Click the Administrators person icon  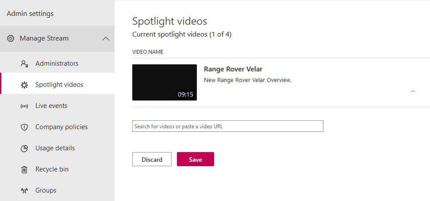click(25, 63)
